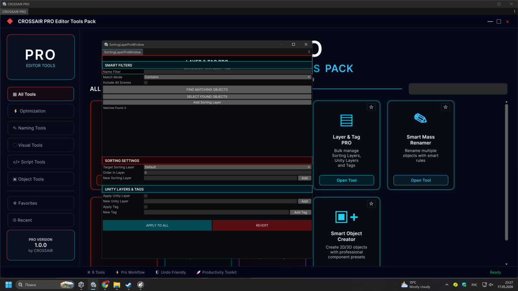Favorite the Layer & Tag PRO card

[x=371, y=107]
